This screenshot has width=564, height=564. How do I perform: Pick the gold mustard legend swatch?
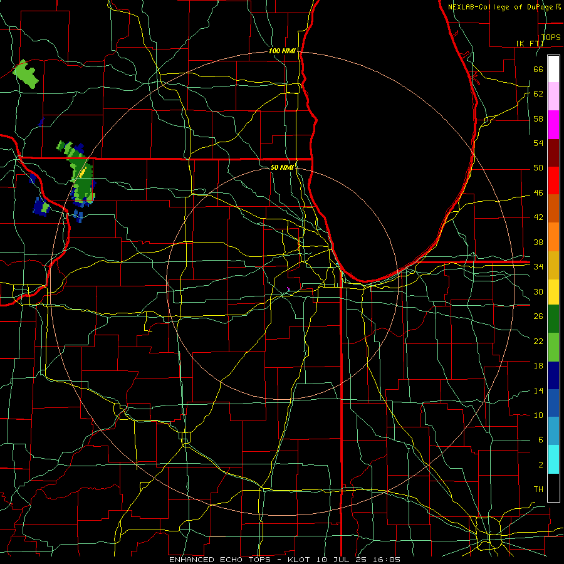(x=553, y=265)
